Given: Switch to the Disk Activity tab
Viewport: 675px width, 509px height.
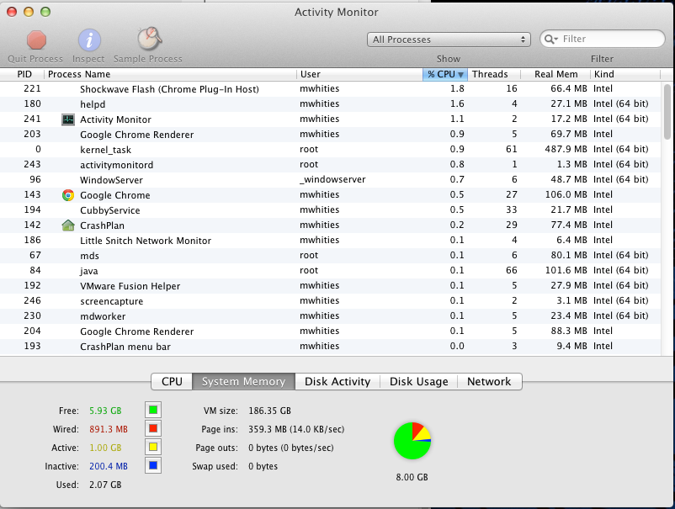Looking at the screenshot, I should [x=337, y=382].
